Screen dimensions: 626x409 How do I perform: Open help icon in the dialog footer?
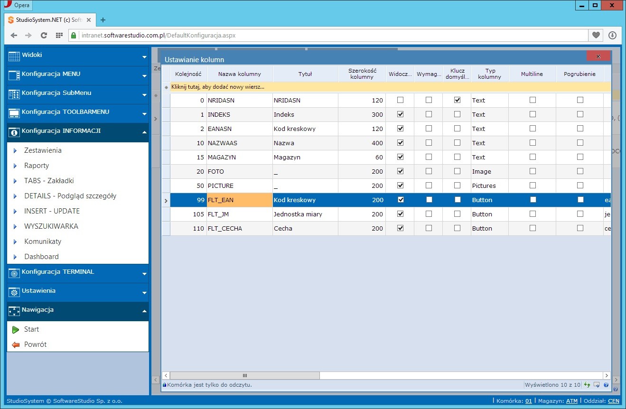click(x=606, y=385)
